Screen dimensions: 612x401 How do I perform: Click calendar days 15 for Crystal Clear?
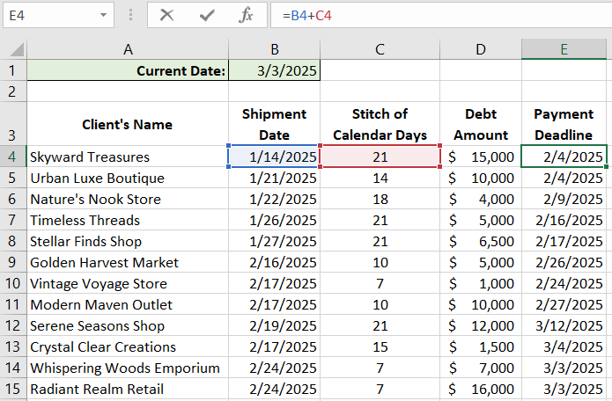[380, 346]
